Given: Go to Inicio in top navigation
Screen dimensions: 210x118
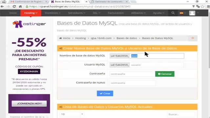Looking at the screenshot, I should coord(13,13).
